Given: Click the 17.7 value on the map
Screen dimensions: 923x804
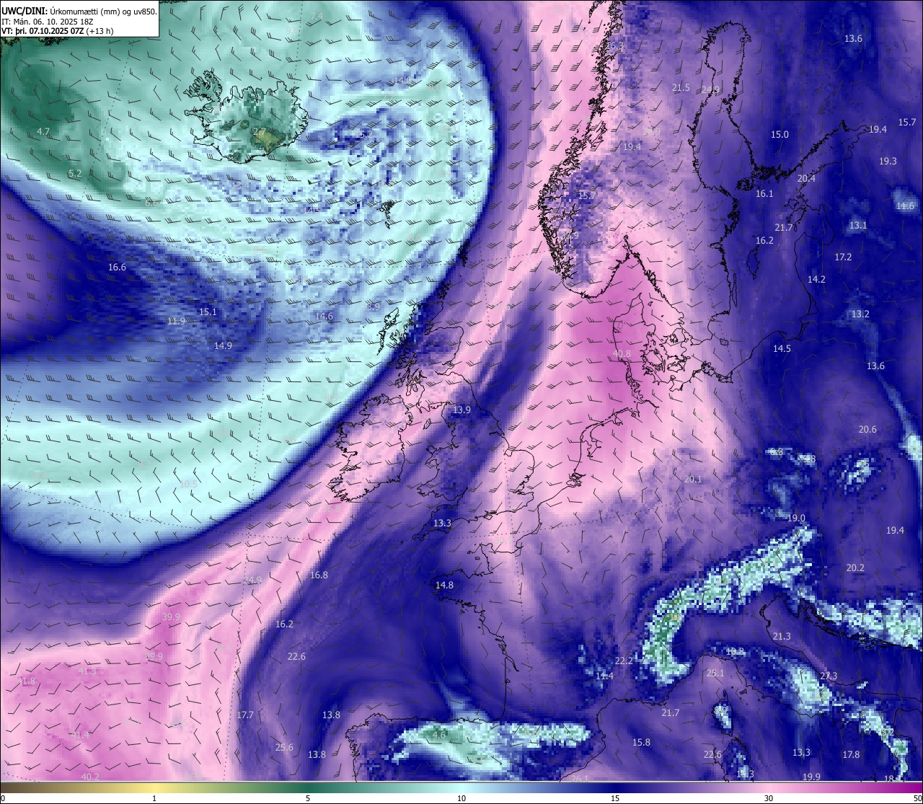Looking at the screenshot, I should tap(245, 715).
